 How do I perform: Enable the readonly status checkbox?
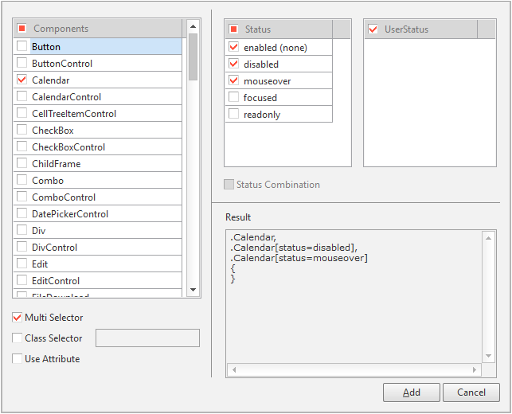click(233, 115)
